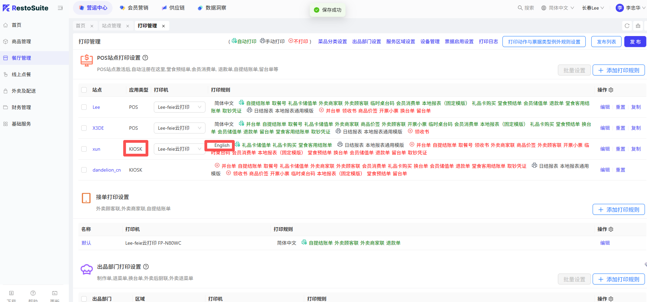Click the refresh icon at top right

[627, 26]
